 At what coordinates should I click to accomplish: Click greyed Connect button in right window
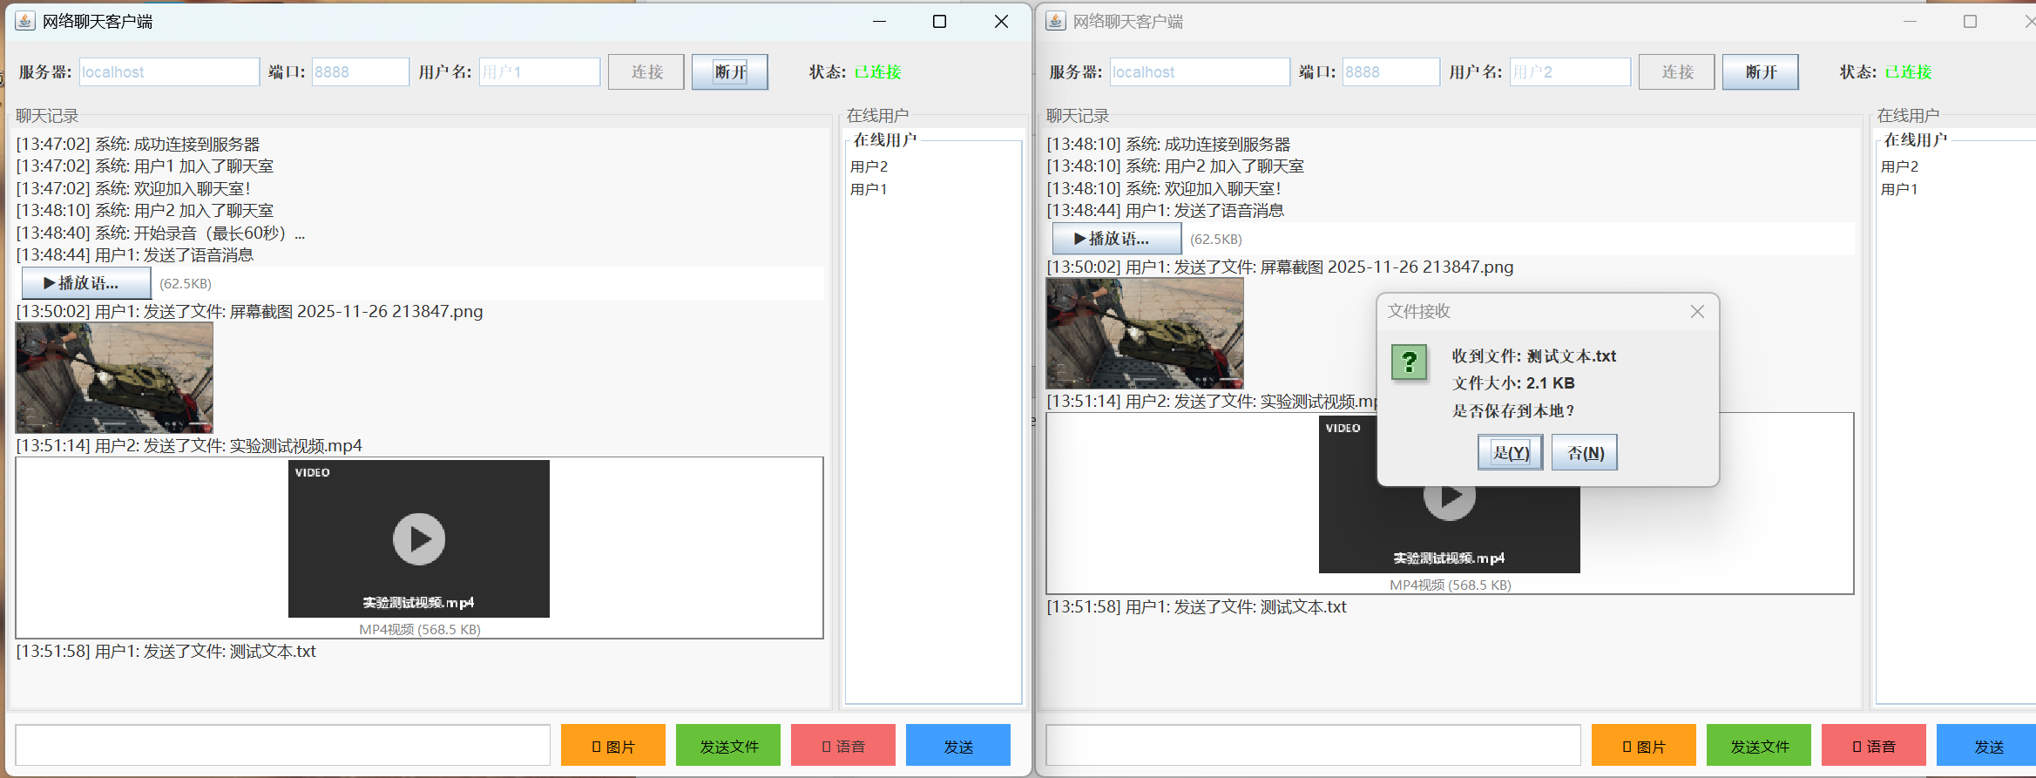click(x=1677, y=72)
